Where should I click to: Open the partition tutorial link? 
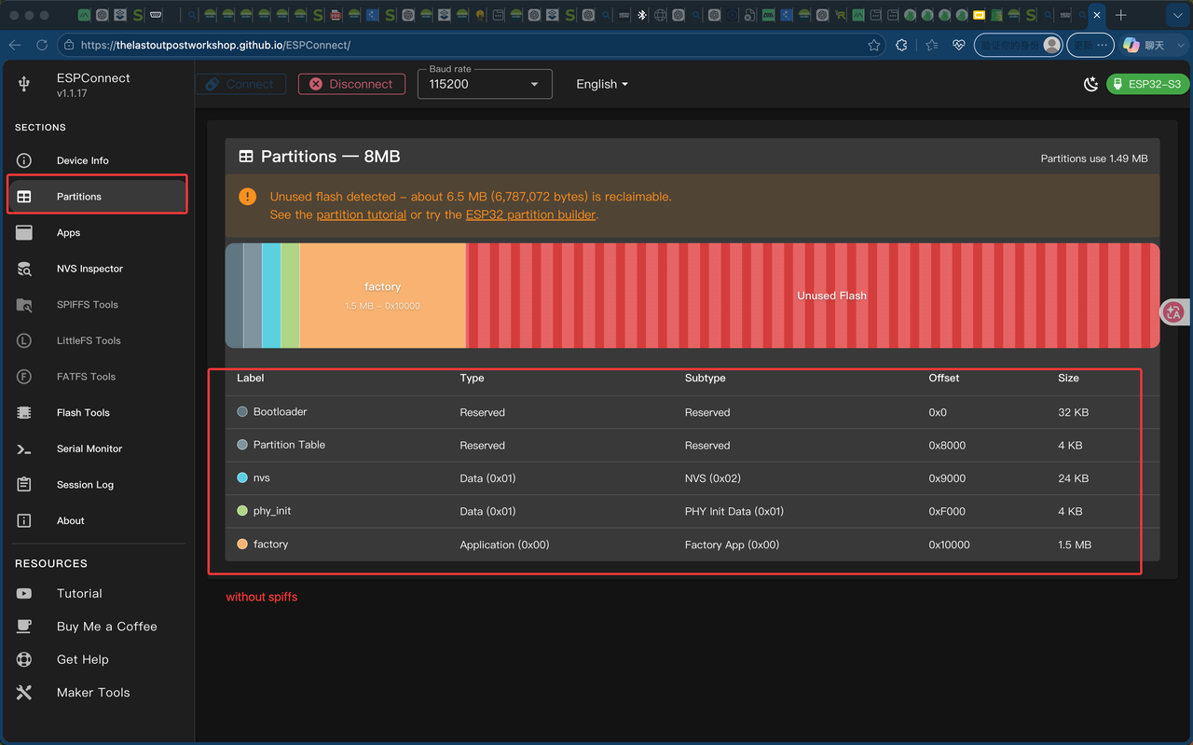tap(362, 214)
